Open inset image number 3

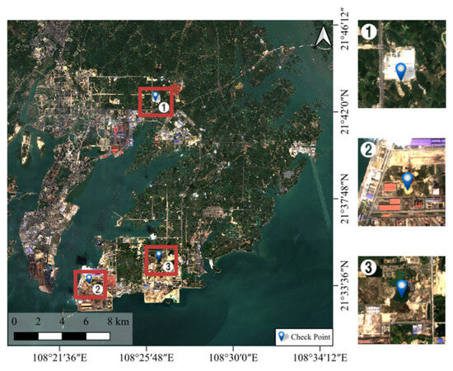pyautogui.click(x=402, y=300)
